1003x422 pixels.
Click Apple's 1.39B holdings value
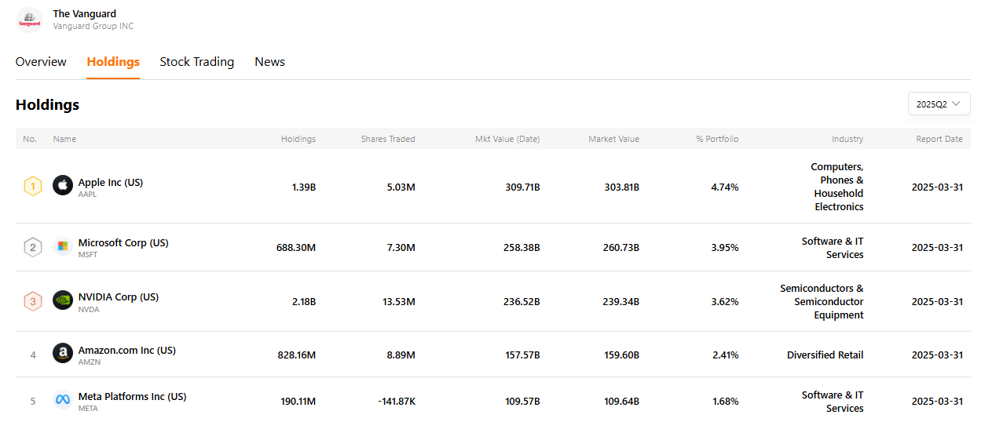tap(303, 187)
